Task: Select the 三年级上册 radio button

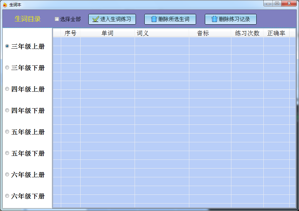Action: tap(7, 46)
